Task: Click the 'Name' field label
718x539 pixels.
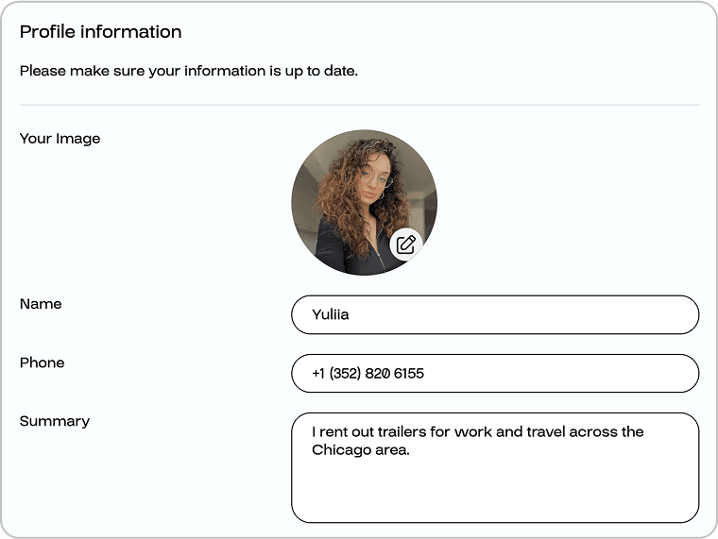Action: click(41, 304)
